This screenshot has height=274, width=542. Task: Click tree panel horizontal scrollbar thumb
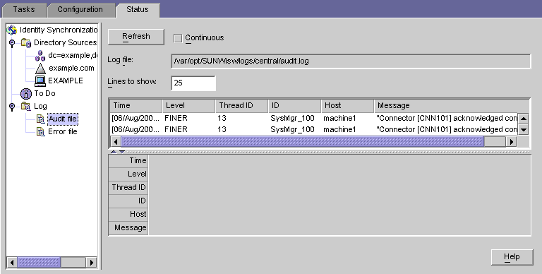pyautogui.click(x=39, y=263)
